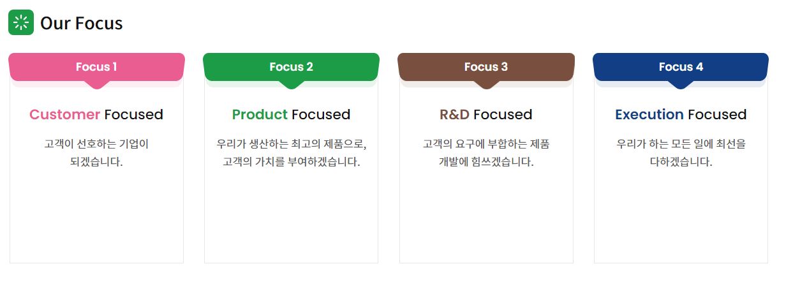Click the pink pointer arrow under Focus 1
Image resolution: width=793 pixels, height=287 pixels.
pos(96,85)
